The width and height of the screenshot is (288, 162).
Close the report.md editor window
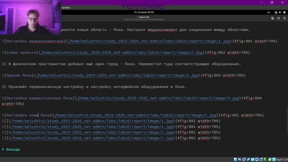(284, 18)
